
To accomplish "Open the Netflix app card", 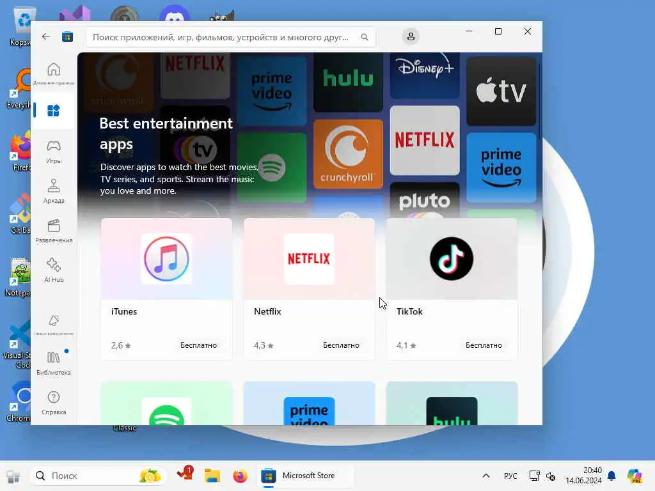I will (309, 288).
